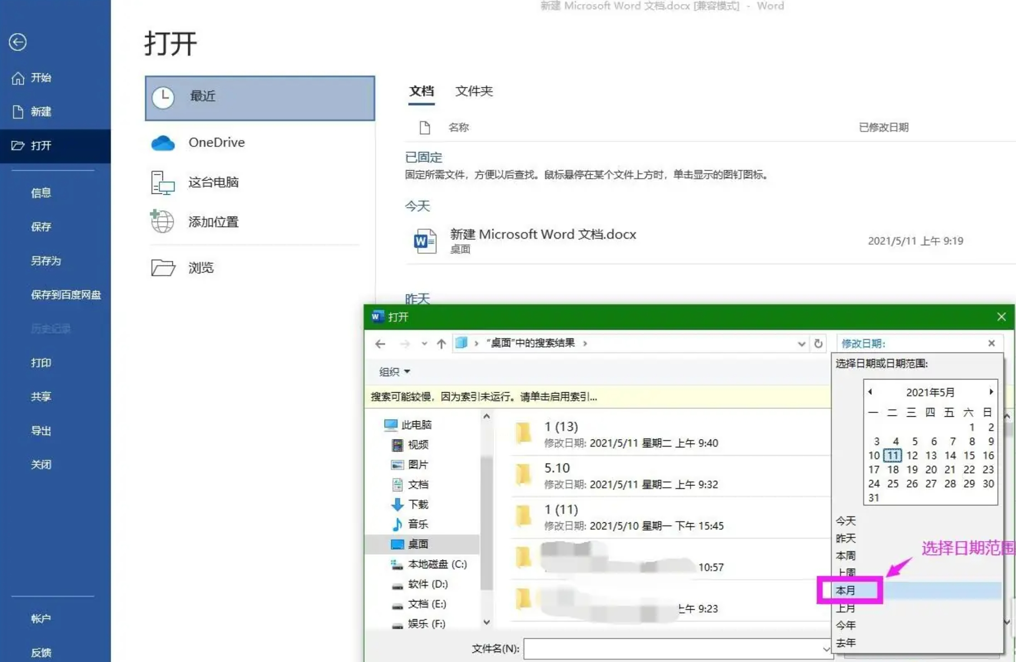The width and height of the screenshot is (1016, 662).
Task: Open the 组织 dropdown menu
Action: pyautogui.click(x=394, y=372)
